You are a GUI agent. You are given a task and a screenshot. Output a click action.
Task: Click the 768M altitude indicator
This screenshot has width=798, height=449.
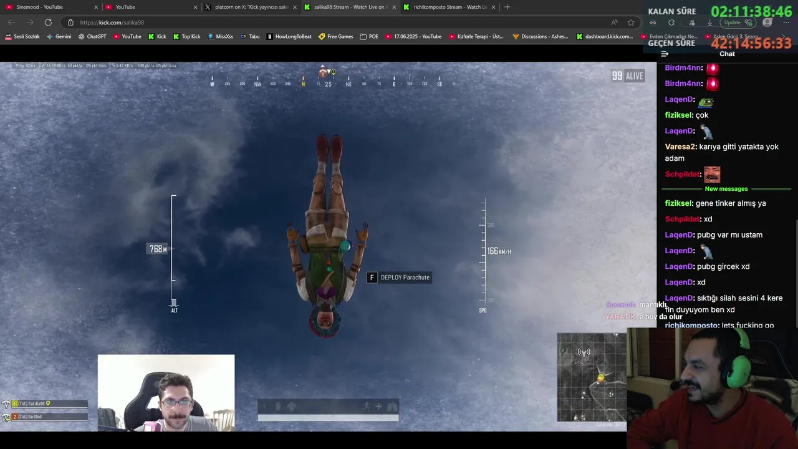pos(158,249)
